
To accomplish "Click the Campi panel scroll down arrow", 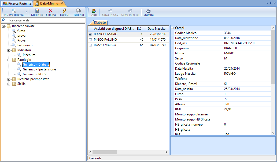I will (273, 133).
